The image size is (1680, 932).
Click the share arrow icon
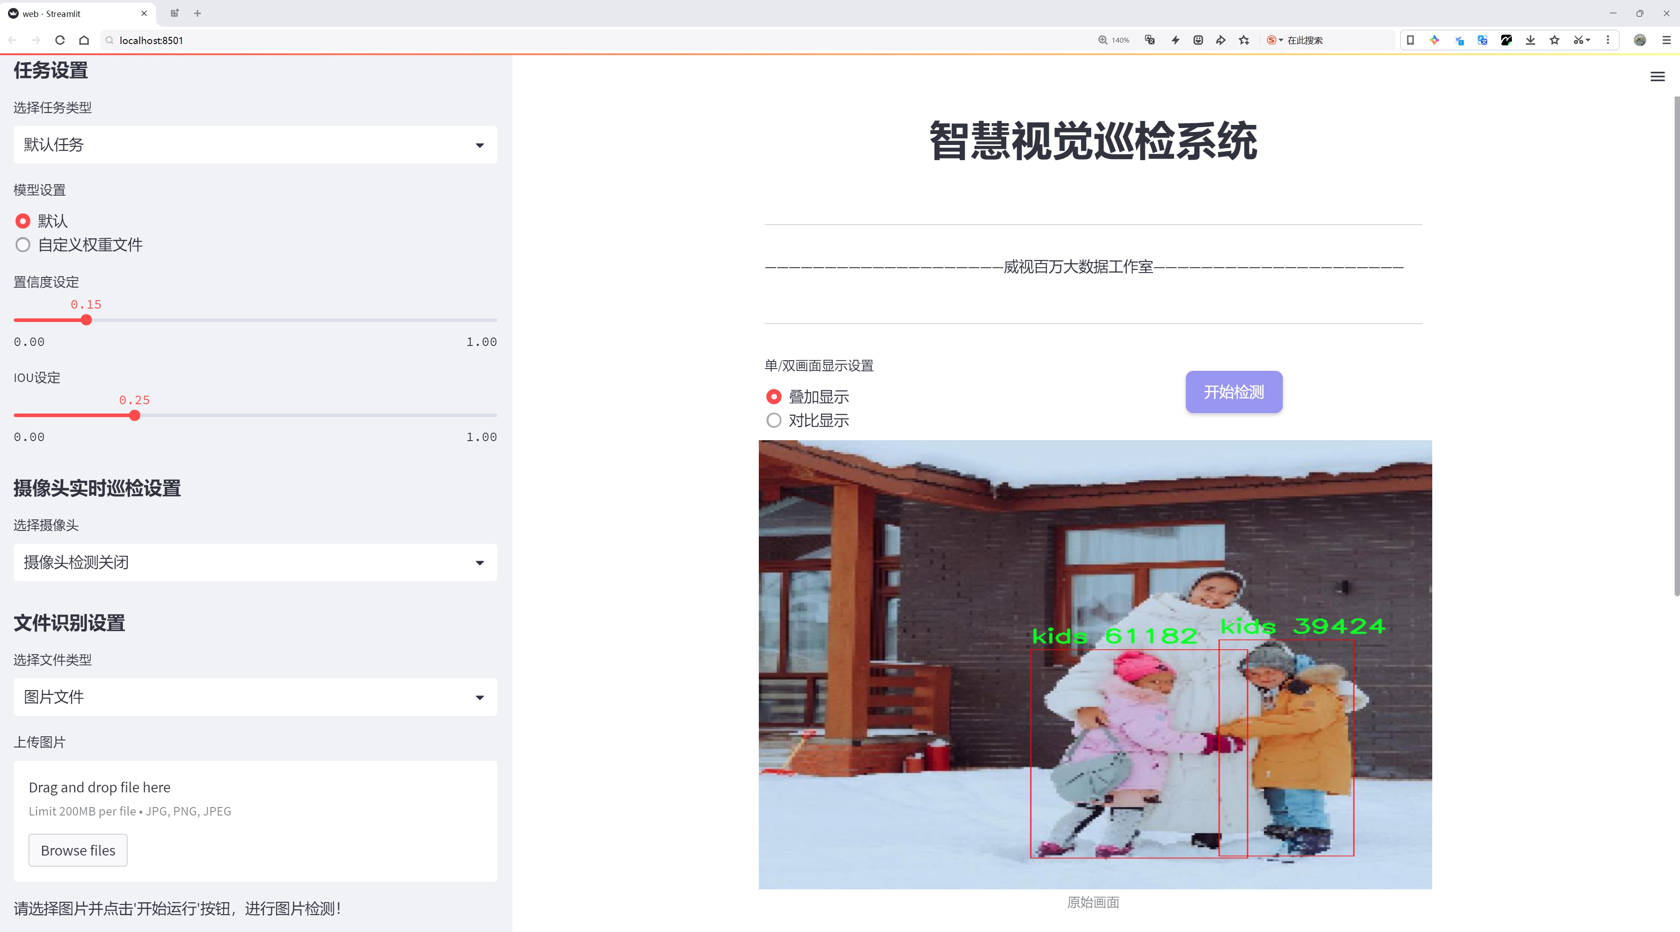pyautogui.click(x=1221, y=40)
